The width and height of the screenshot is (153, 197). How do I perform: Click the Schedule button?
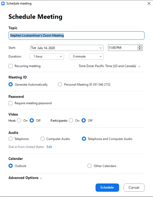107,187
